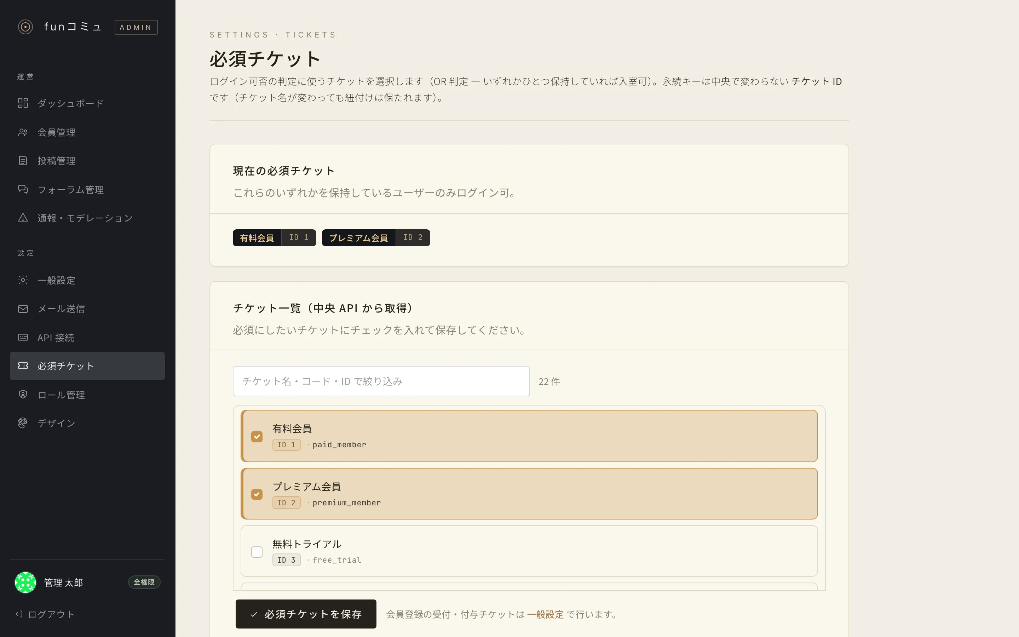Viewport: 1019px width, 637px height.
Task: Click the デザイン palette icon
Action: tap(23, 423)
